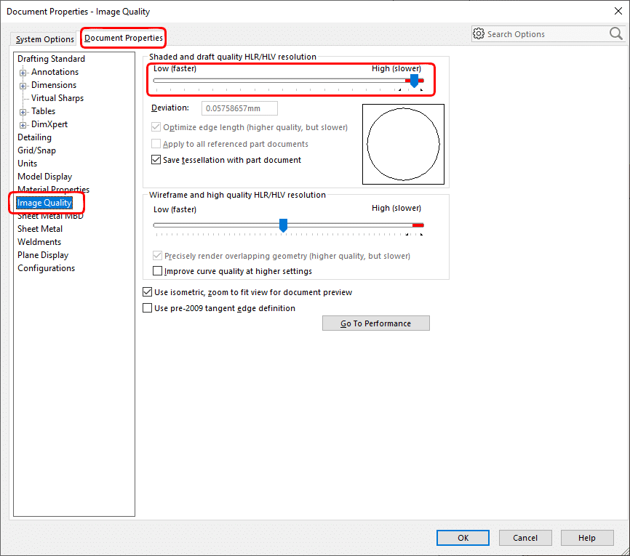Open Dimensions settings page
Image resolution: width=630 pixels, height=556 pixels.
[x=54, y=85]
